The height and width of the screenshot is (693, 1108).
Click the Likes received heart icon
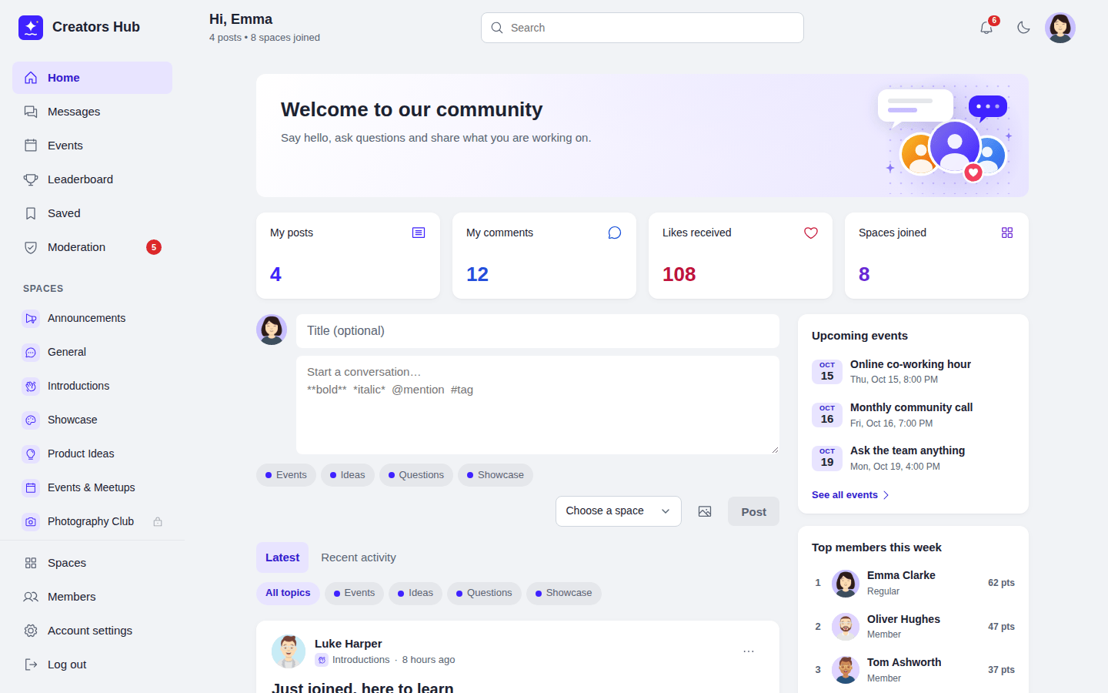811,233
